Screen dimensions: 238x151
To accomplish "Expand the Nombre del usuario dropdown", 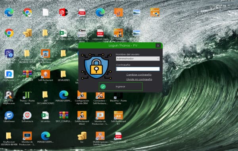I will pyautogui.click(x=138, y=58).
